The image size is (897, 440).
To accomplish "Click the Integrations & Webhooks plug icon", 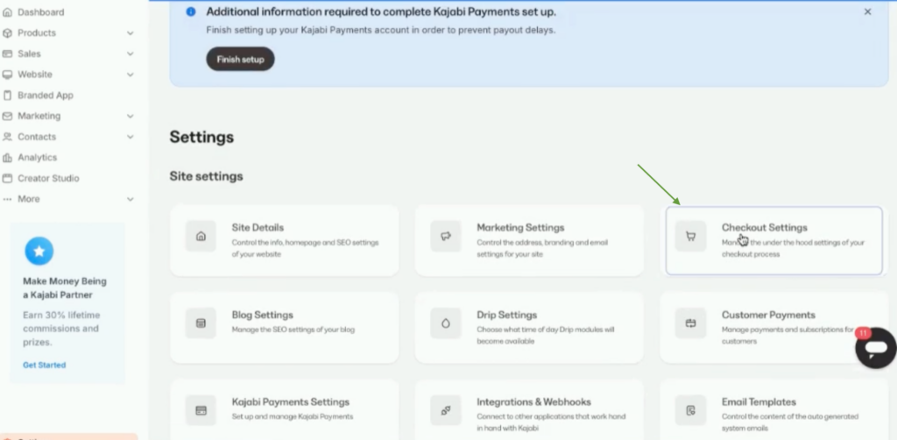I will click(x=446, y=410).
